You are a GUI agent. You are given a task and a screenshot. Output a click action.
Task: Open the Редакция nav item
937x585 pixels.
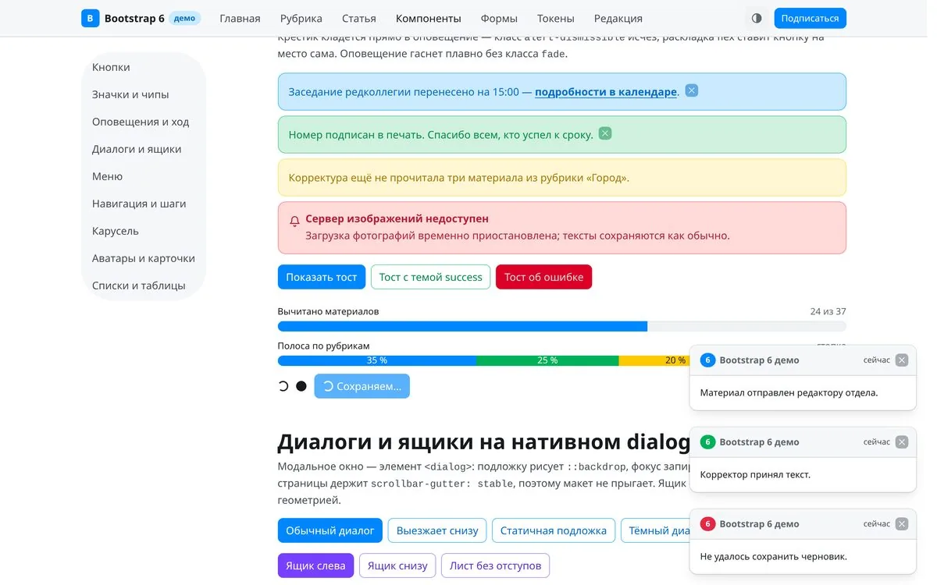point(618,18)
